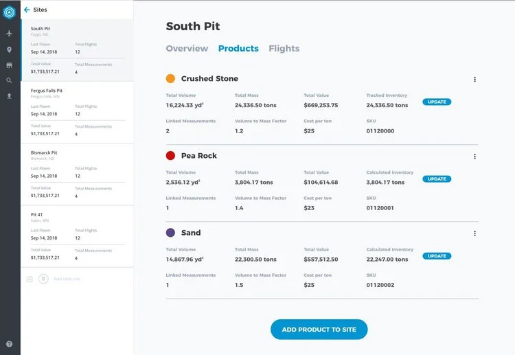Select the Fergus Falls Pit site card
Image resolution: width=515 pixels, height=355 pixels.
tap(77, 113)
